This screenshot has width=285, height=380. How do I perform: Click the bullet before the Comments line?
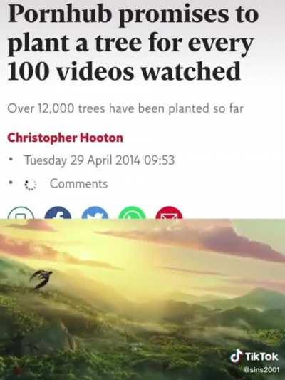[x=10, y=184]
